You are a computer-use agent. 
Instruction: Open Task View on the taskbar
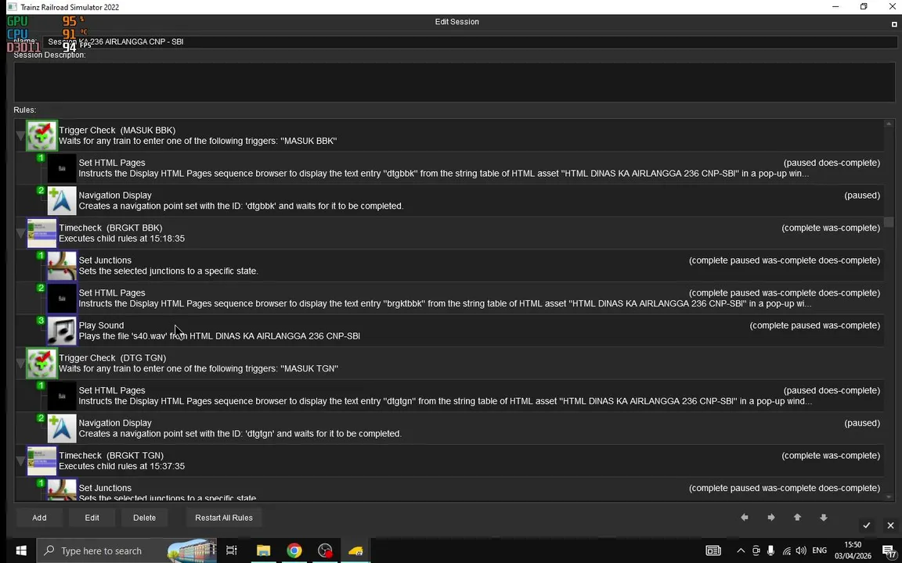[231, 551]
